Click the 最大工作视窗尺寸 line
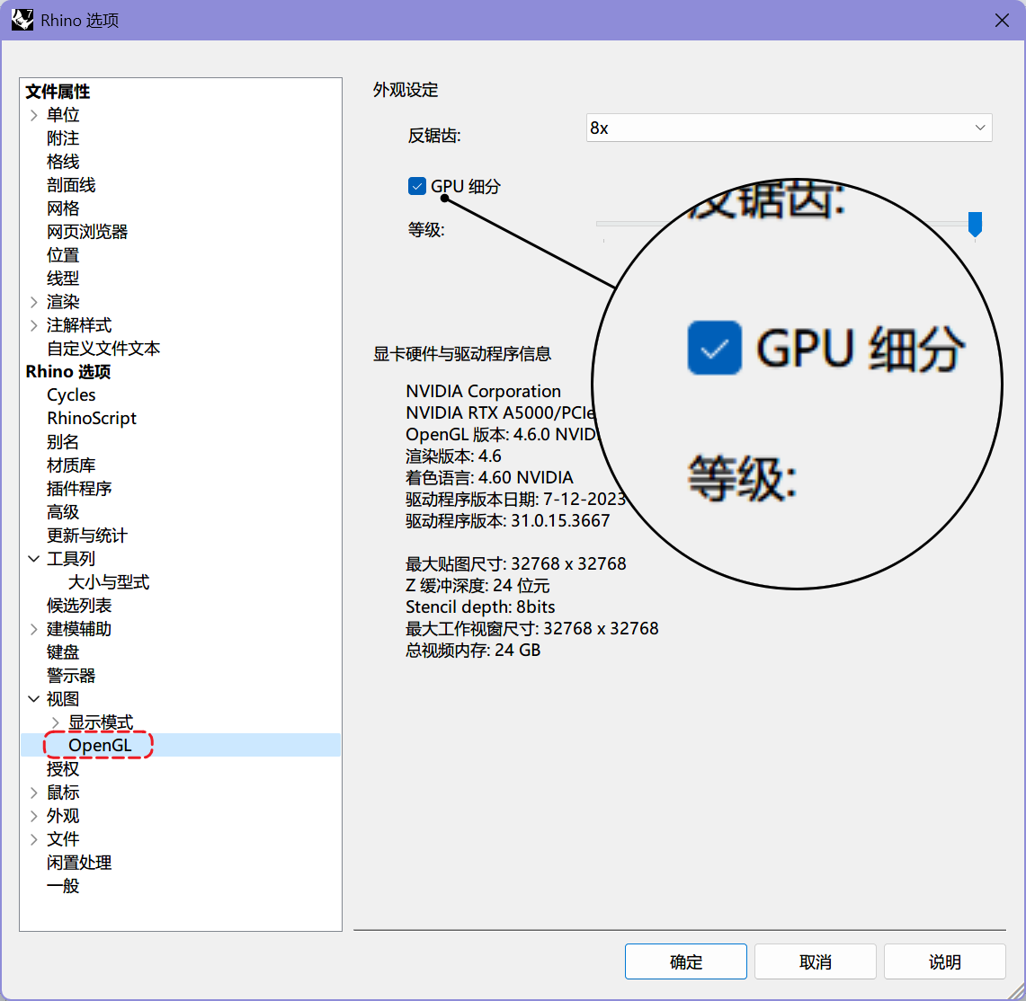This screenshot has height=1001, width=1026. click(x=532, y=628)
